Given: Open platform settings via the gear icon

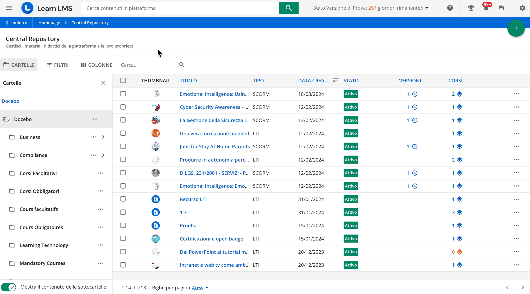Looking at the screenshot, I should pyautogui.click(x=522, y=8).
